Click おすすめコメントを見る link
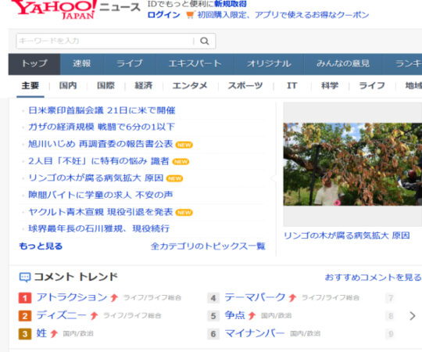The width and height of the screenshot is (422, 352). (x=373, y=277)
